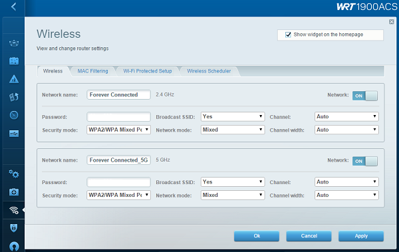Open 5 GHz Network mode dropdown
Screen dimensions: 399x252
tap(233, 195)
